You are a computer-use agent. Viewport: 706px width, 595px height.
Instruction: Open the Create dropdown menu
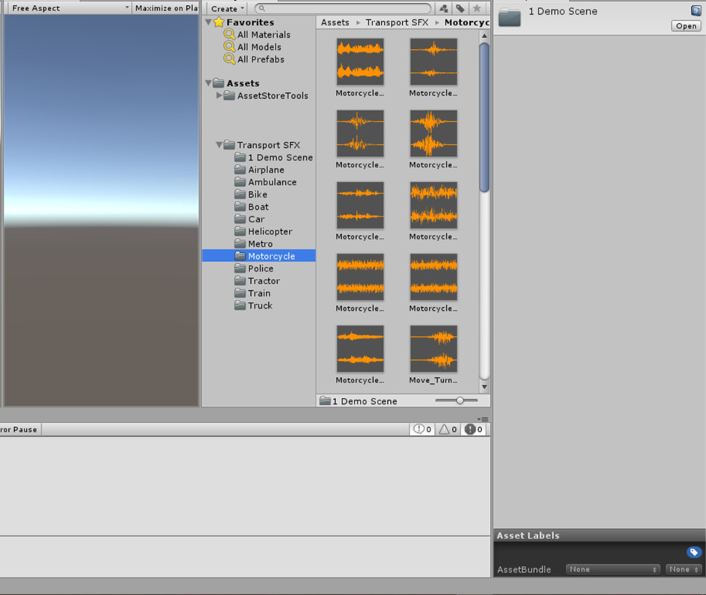click(x=227, y=8)
